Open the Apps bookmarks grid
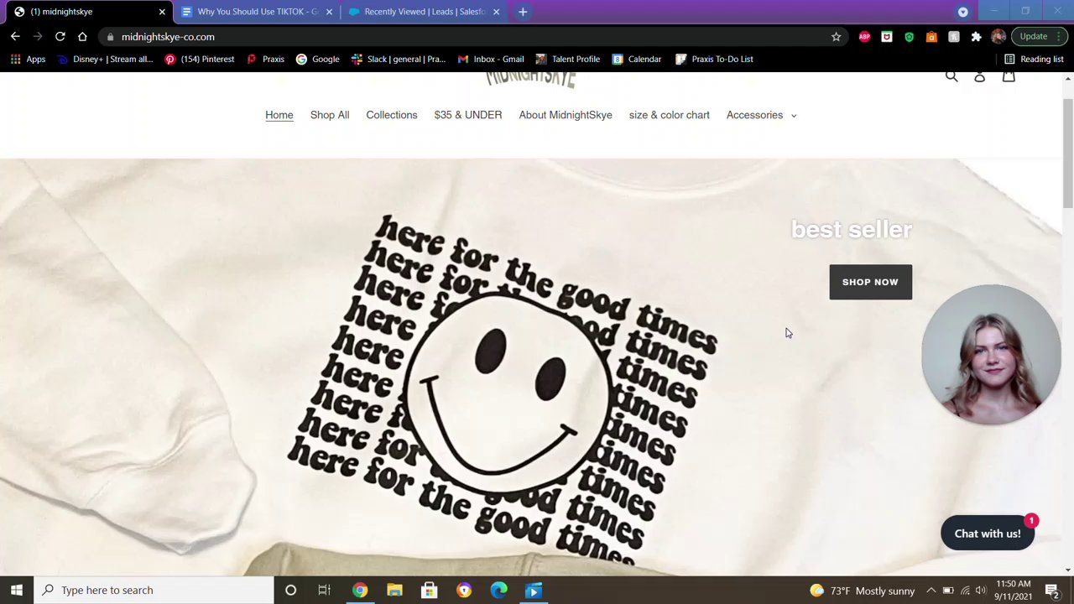This screenshot has height=604, width=1074. [29, 59]
